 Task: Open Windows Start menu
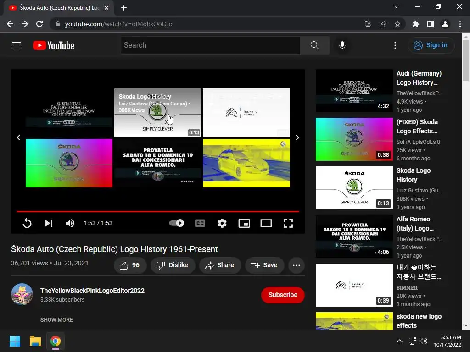click(15, 341)
